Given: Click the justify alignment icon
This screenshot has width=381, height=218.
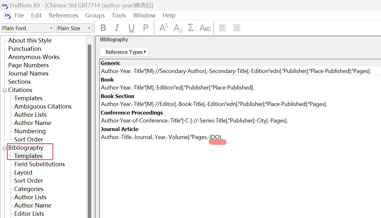Looking at the screenshot, I should coord(237,28).
